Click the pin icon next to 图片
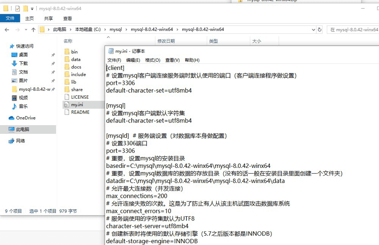 click(53, 81)
